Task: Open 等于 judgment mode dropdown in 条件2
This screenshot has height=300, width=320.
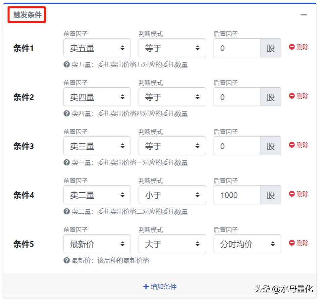Action: pyautogui.click(x=172, y=97)
